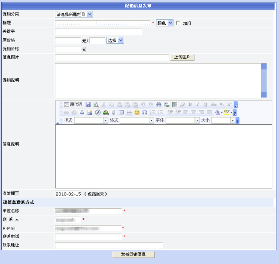Insert an anchor with the anchor icon
The height and width of the screenshot is (264, 279).
point(82,112)
